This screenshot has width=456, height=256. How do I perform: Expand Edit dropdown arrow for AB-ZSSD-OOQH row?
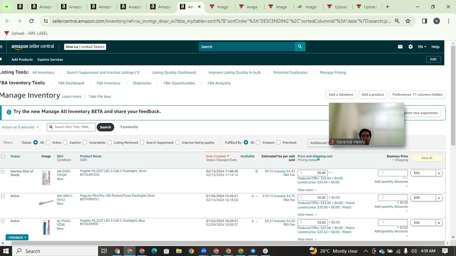(439, 173)
